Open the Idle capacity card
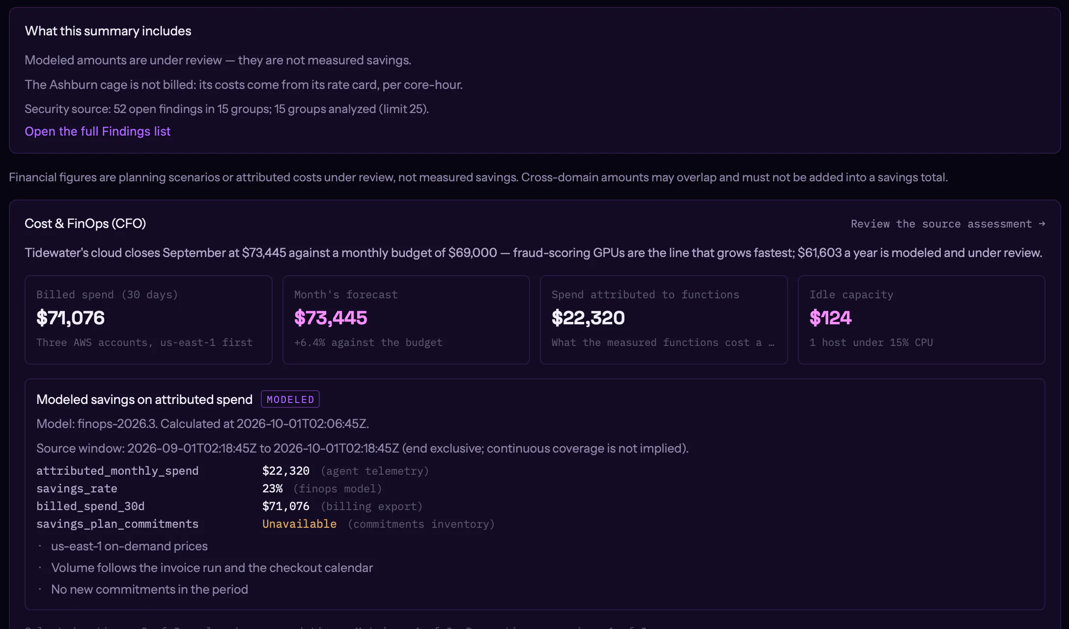The image size is (1069, 629). click(921, 320)
